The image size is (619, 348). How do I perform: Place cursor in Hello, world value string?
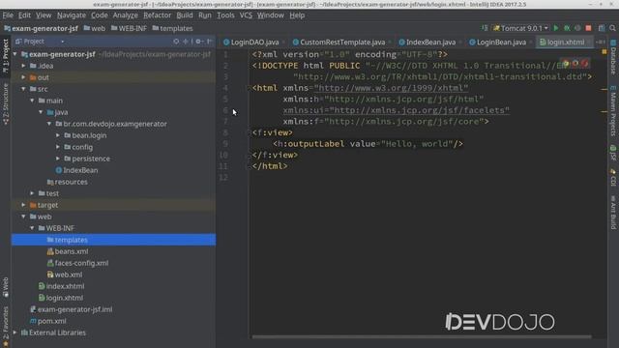click(417, 144)
